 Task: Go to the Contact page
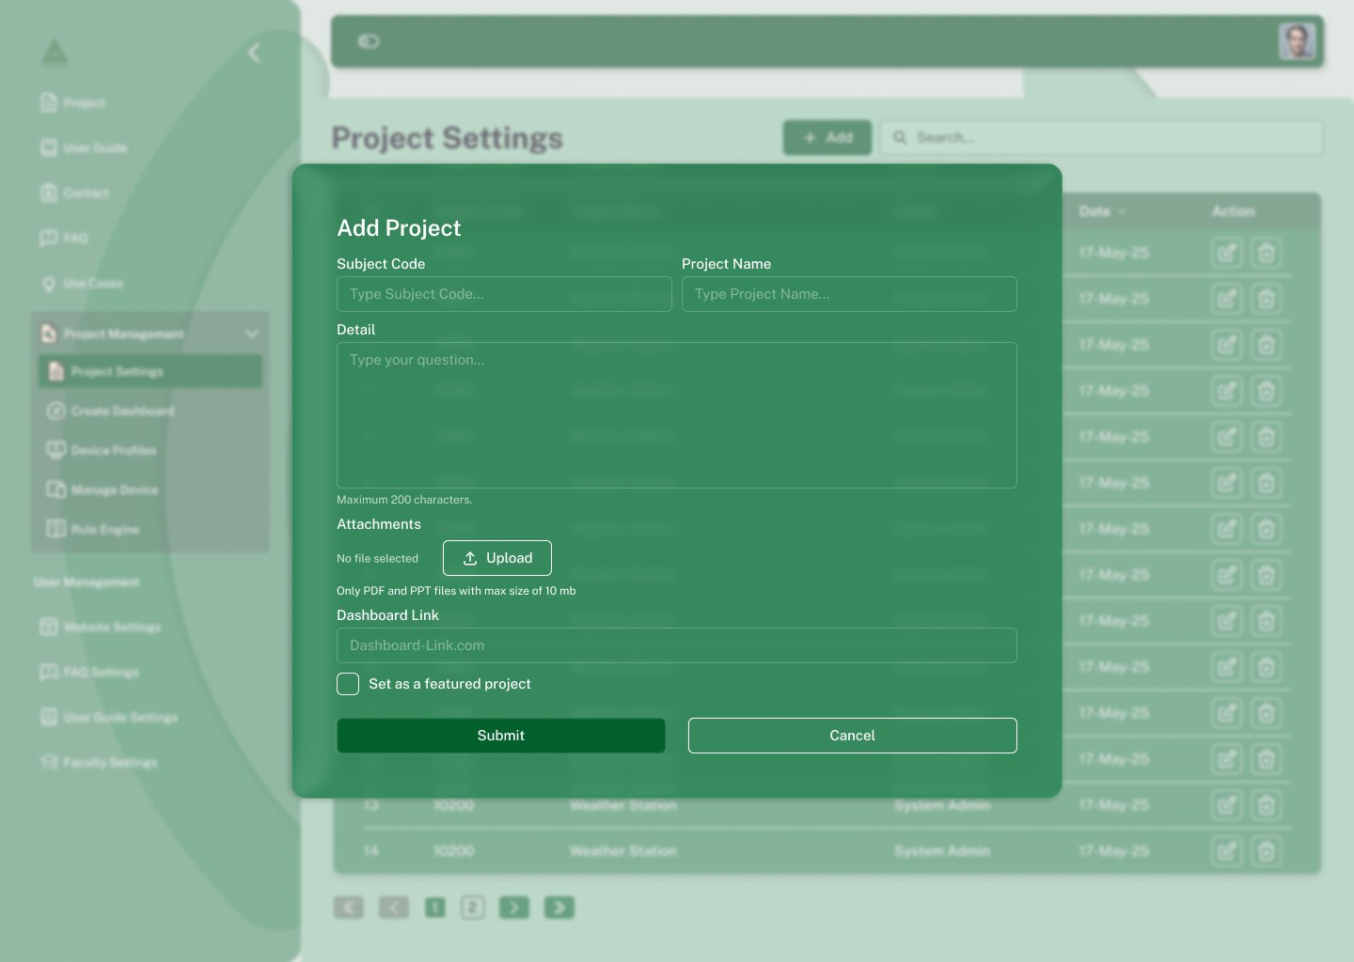75,193
